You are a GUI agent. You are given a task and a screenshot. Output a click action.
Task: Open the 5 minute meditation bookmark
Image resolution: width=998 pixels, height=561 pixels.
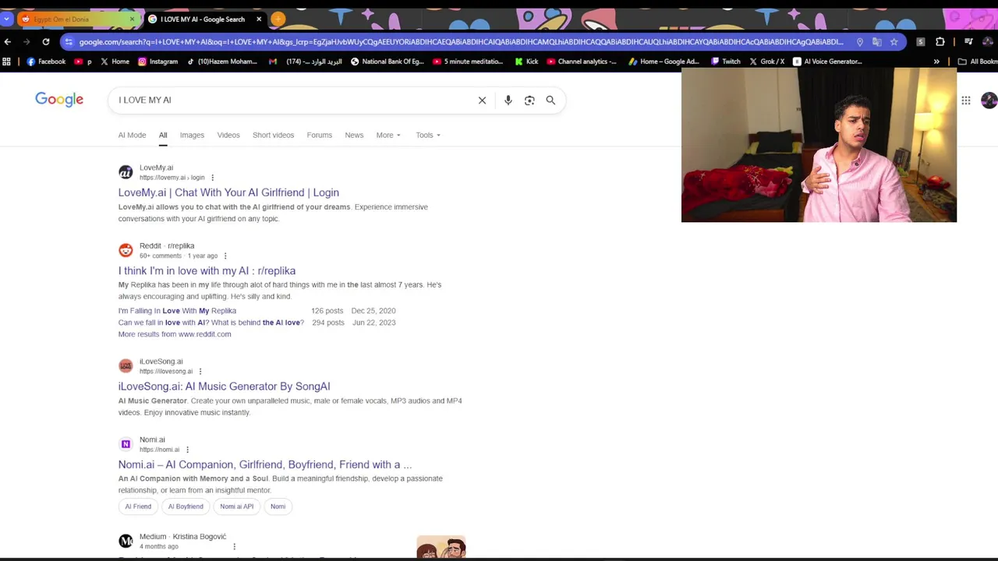pyautogui.click(x=468, y=62)
